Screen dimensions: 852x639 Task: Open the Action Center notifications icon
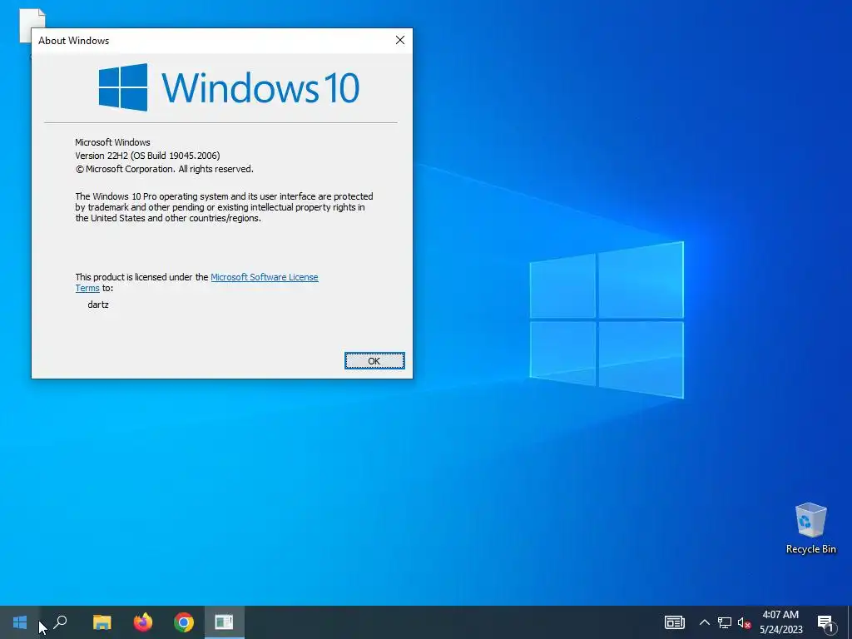[x=825, y=622]
